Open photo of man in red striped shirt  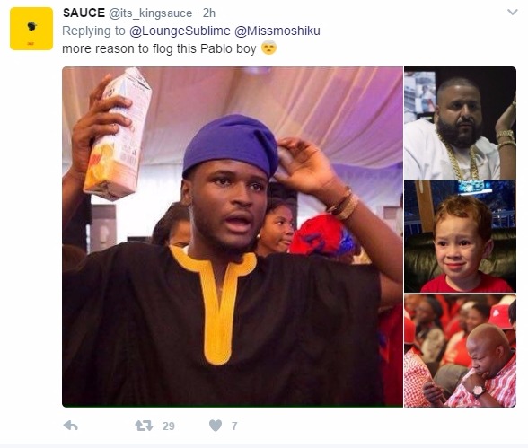click(x=460, y=351)
